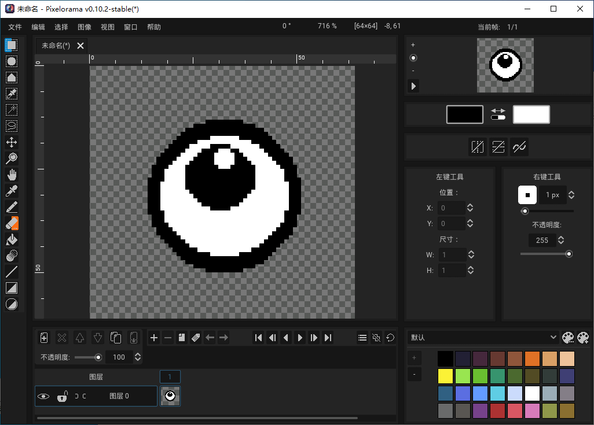The image size is (594, 425).
Task: Open the onion skinning settings
Action: tap(376, 337)
